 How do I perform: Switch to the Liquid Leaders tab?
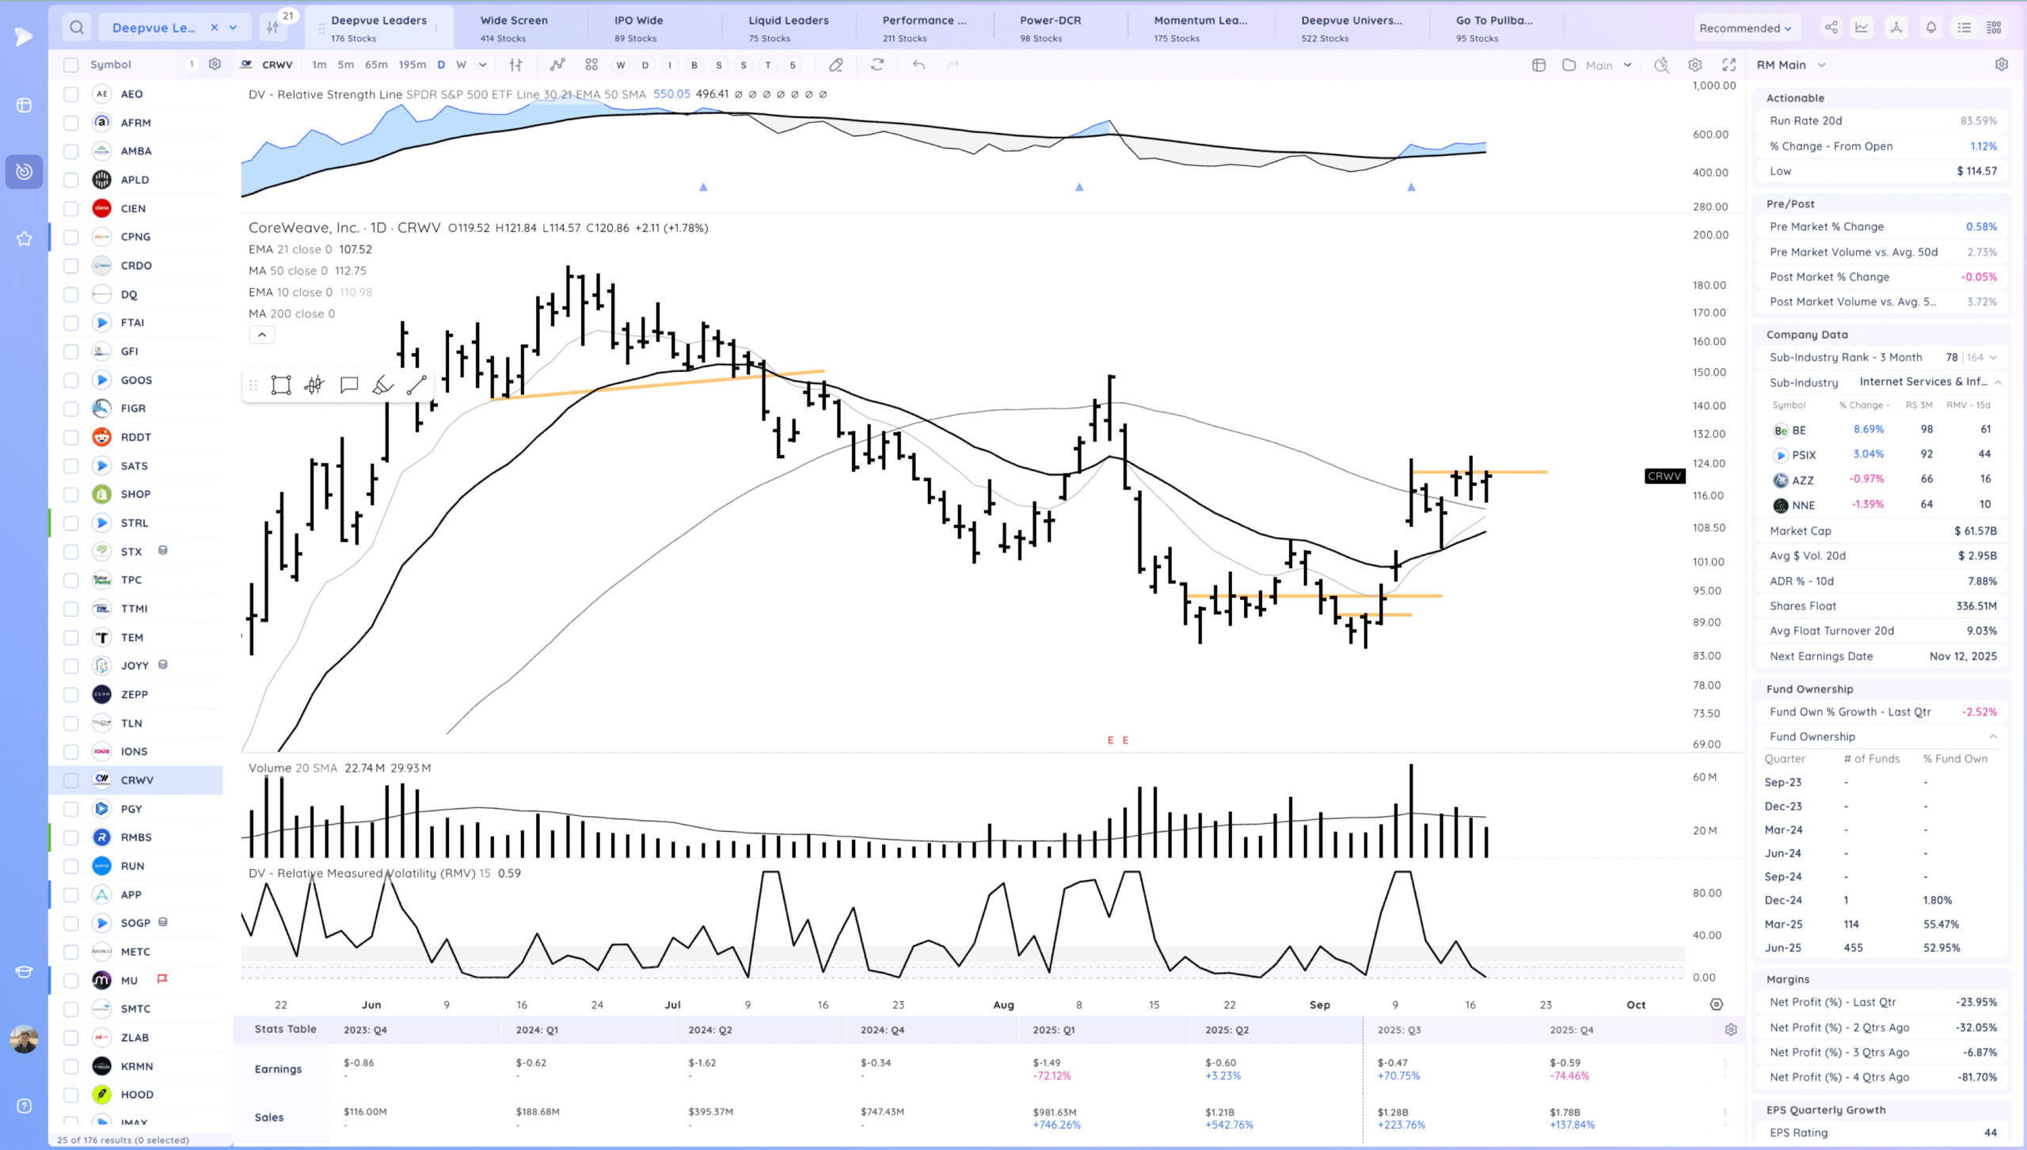click(789, 28)
